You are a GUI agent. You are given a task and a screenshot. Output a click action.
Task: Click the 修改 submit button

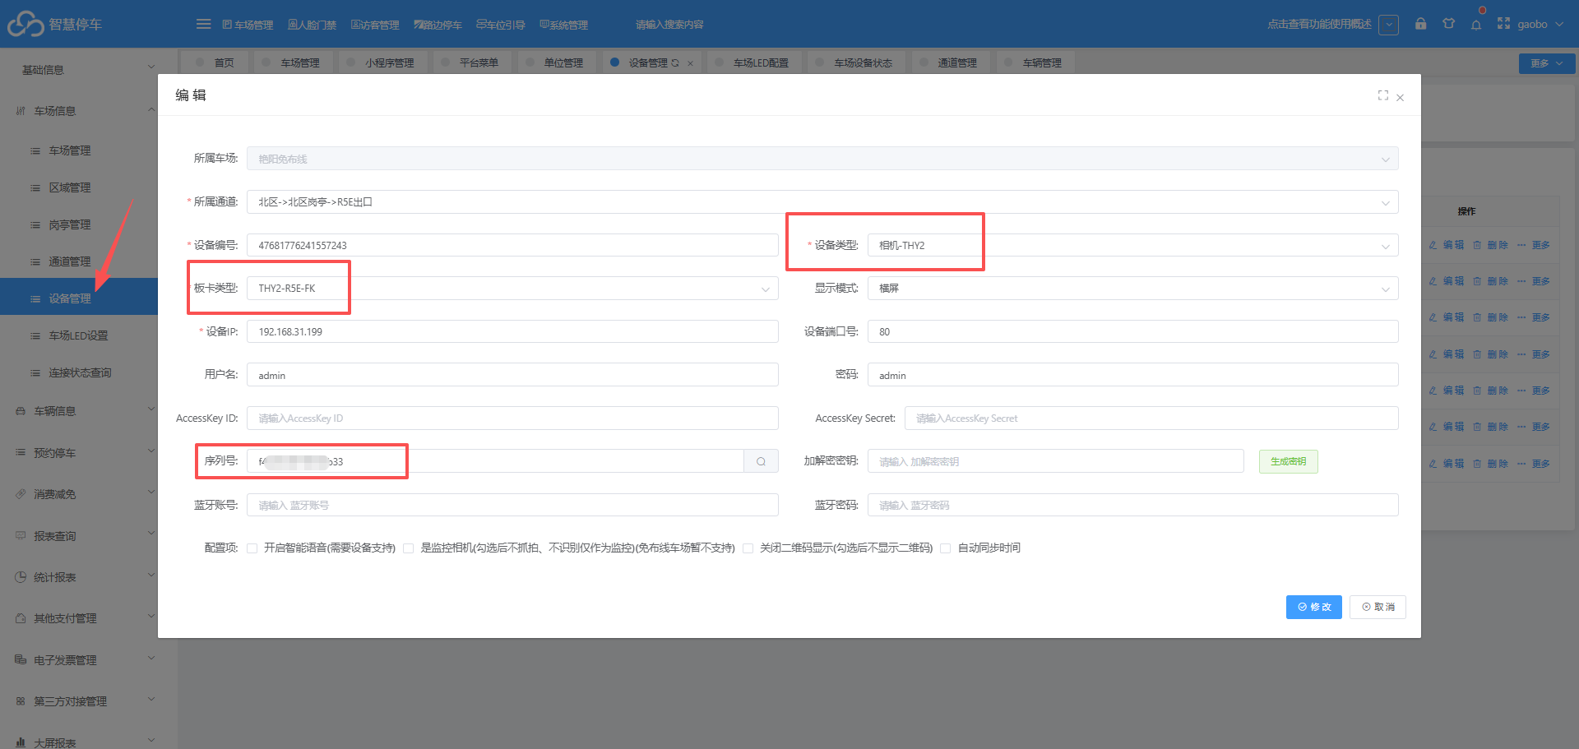pyautogui.click(x=1314, y=607)
